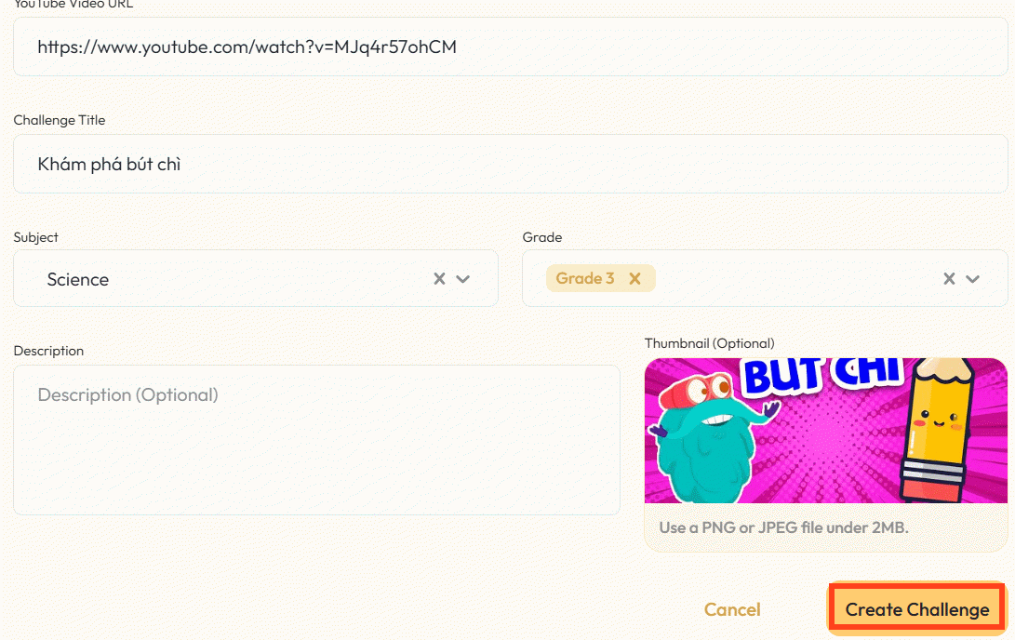Select the pencil video thumbnail image
1015x640 pixels.
pyautogui.click(x=825, y=431)
